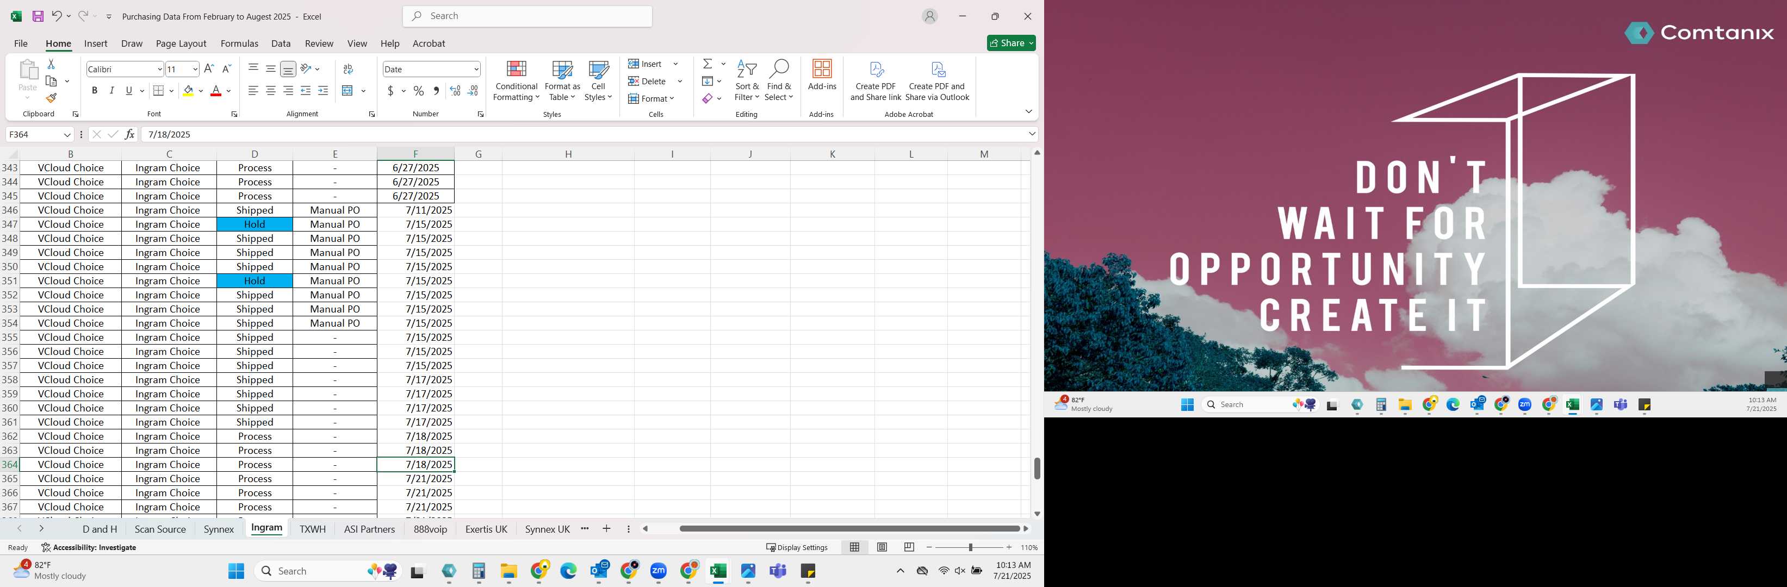Click the Increase Indent icon
This screenshot has width=1787, height=587.
point(322,91)
